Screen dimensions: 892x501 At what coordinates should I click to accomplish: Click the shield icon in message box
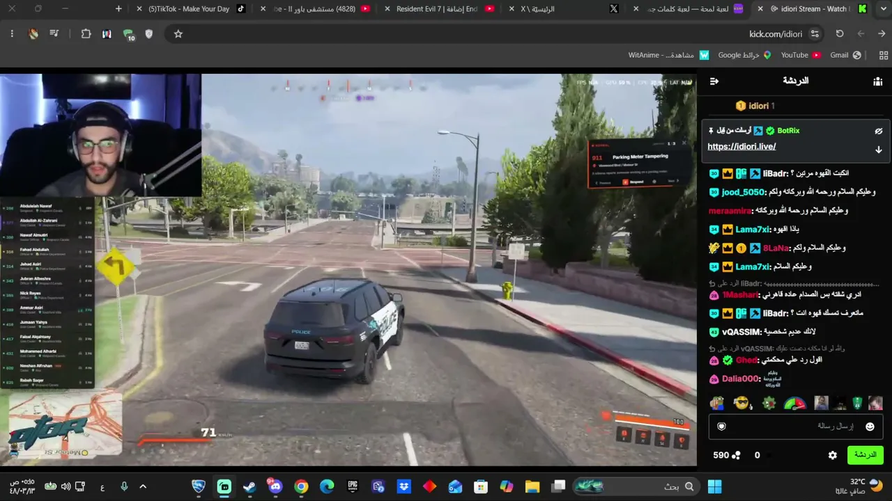point(721,427)
